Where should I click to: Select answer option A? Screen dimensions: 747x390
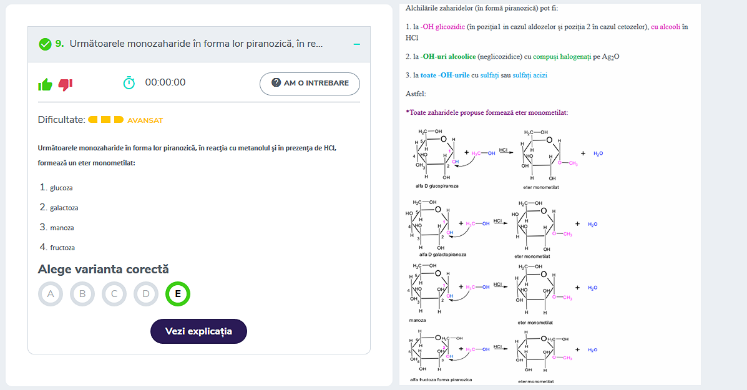51,294
